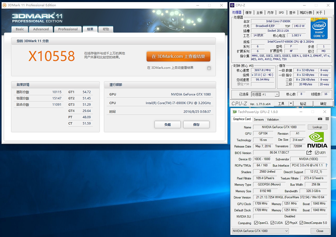Viewport: 336px width, 237px height.
Task: Switch to the 缓存 tab in CPU-Z
Action: pyautogui.click(x=248, y=12)
